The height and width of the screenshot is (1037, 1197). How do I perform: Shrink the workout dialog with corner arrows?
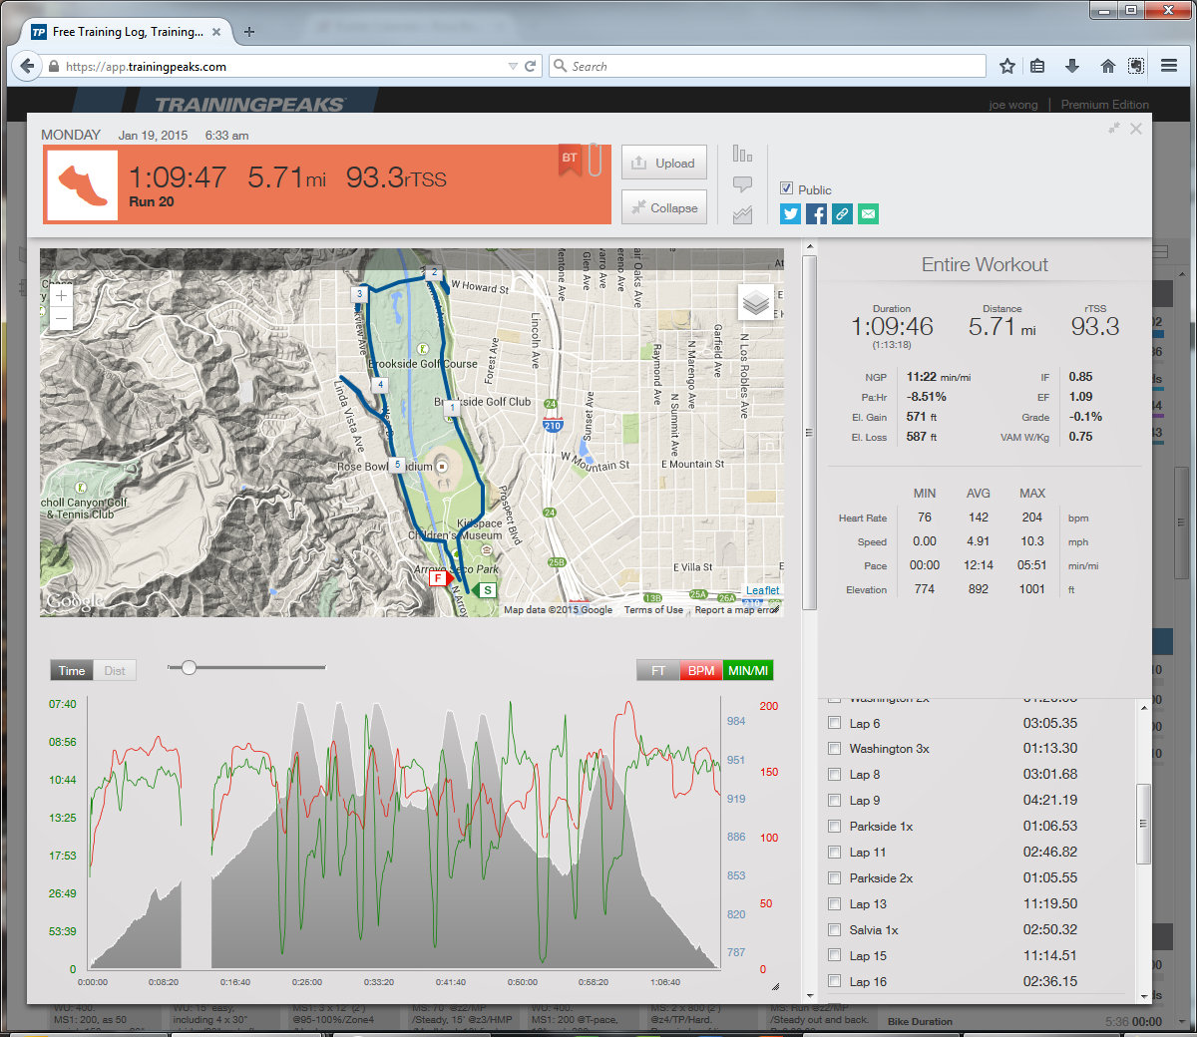(x=1113, y=129)
